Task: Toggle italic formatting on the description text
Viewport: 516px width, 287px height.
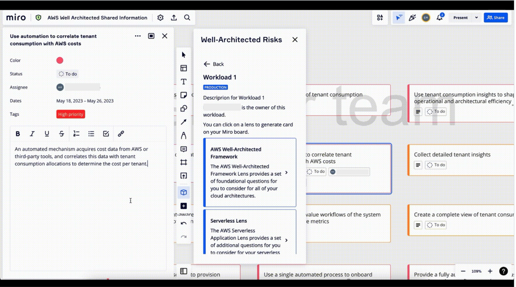Action: tap(32, 134)
